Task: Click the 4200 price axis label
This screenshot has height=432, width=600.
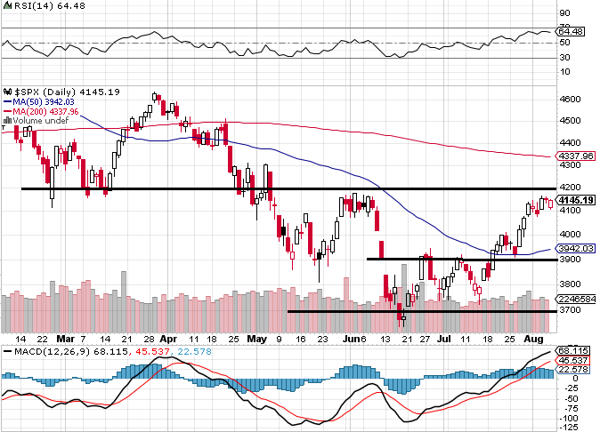Action: pos(570,188)
